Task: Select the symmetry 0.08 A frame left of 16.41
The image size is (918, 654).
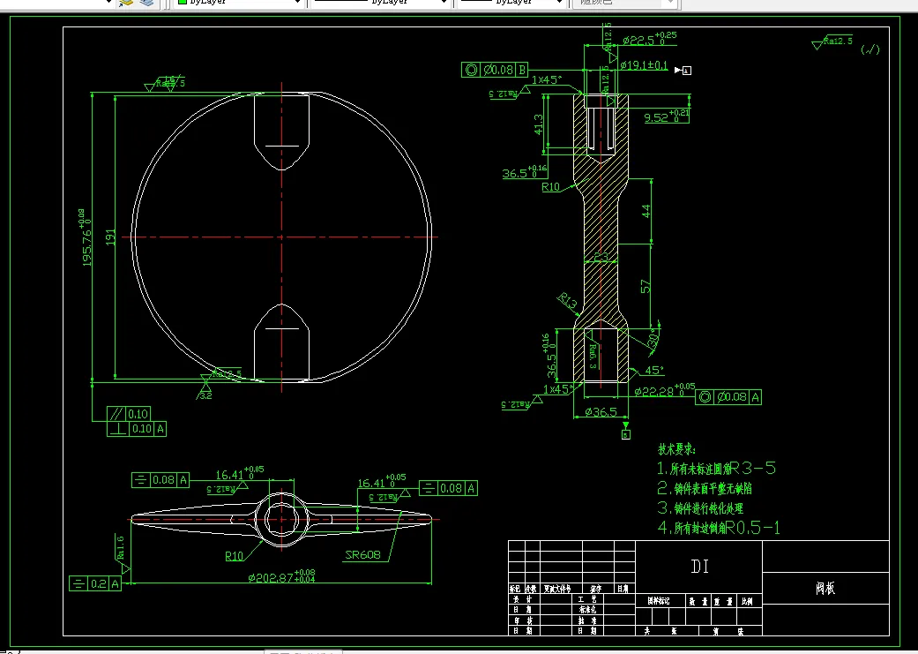Action: (x=161, y=480)
